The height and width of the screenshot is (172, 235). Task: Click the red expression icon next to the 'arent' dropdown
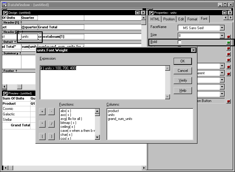click(x=229, y=74)
